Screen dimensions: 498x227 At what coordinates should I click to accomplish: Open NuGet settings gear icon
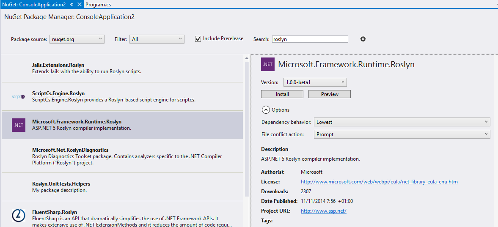pyautogui.click(x=363, y=39)
